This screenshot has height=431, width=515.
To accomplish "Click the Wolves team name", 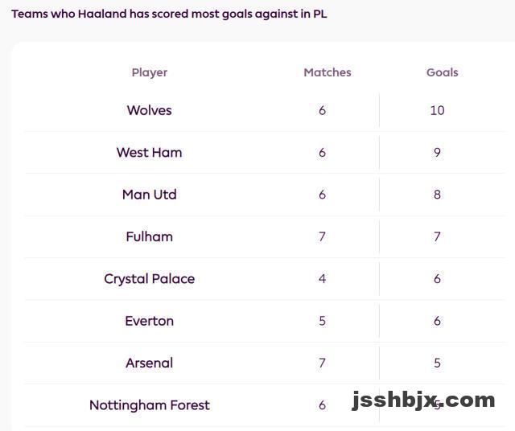I will pos(149,110).
